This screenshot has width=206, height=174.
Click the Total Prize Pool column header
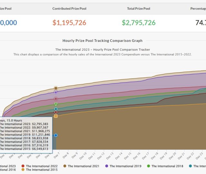[x=139, y=8]
